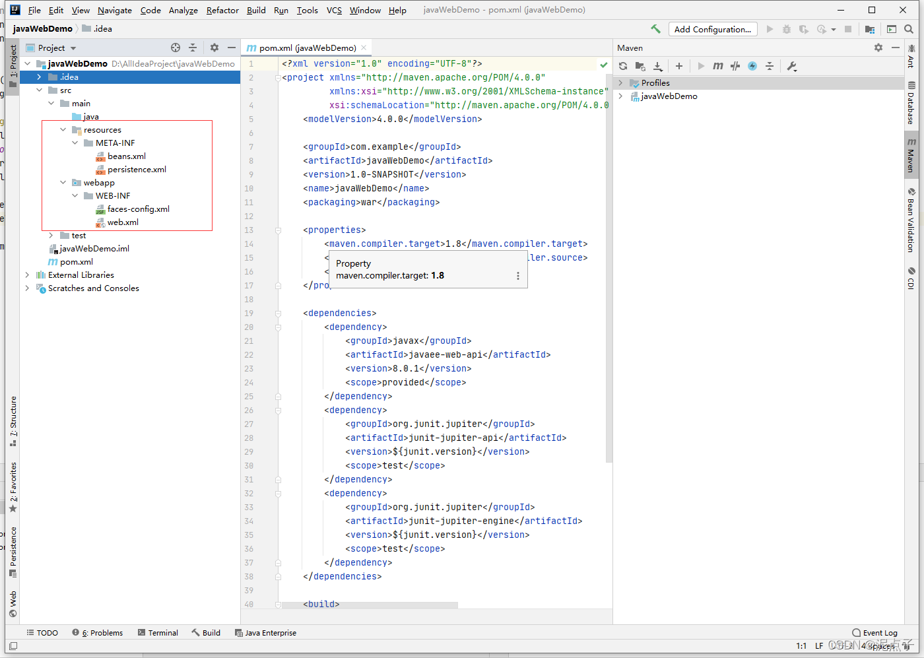Add Maven project with plus icon
The height and width of the screenshot is (658, 924).
coord(679,66)
